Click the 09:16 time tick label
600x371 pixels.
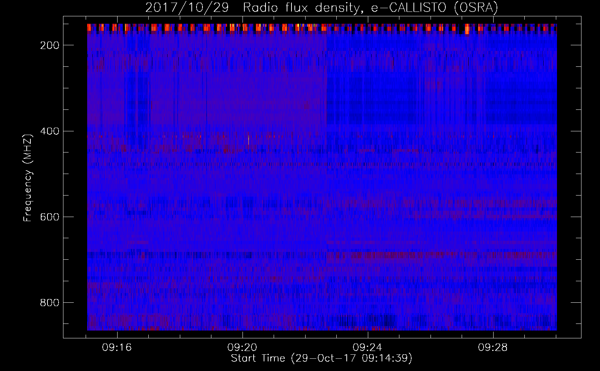click(x=117, y=348)
